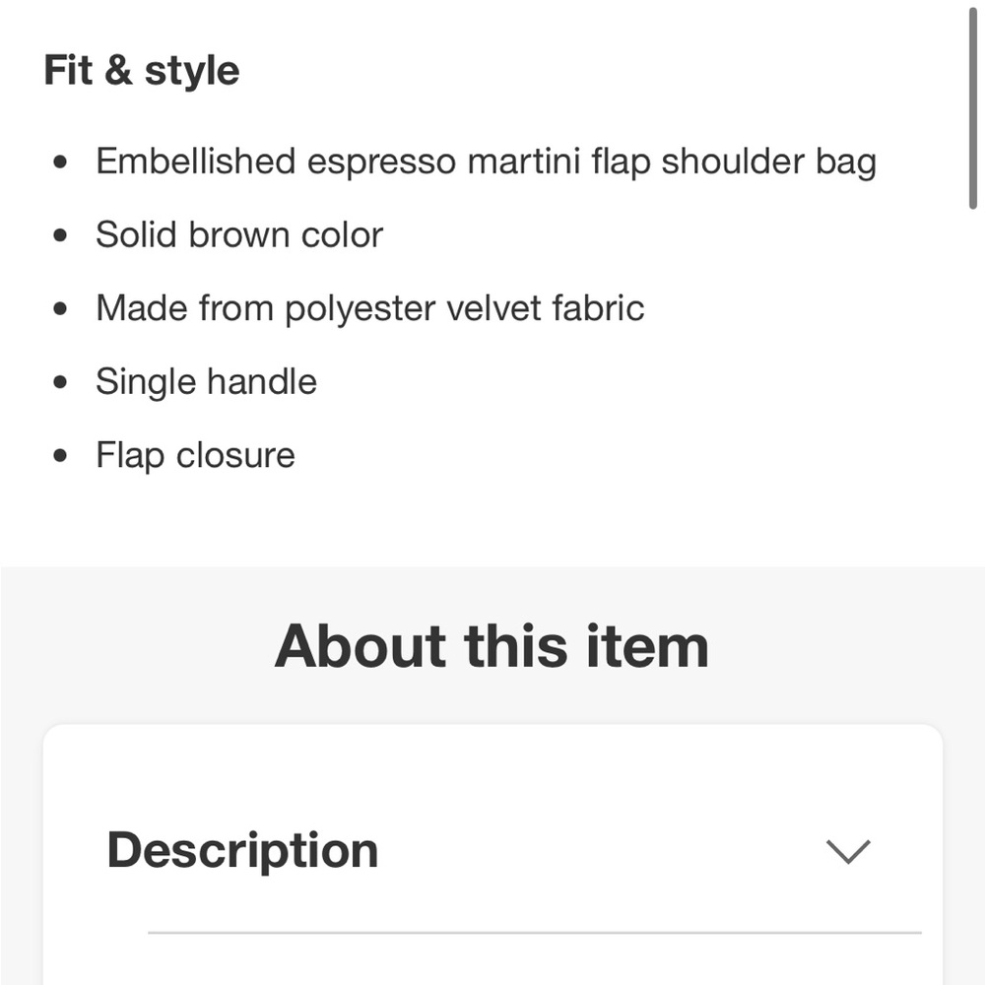The width and height of the screenshot is (985, 985).
Task: Select the Description heading
Action: pyautogui.click(x=242, y=849)
